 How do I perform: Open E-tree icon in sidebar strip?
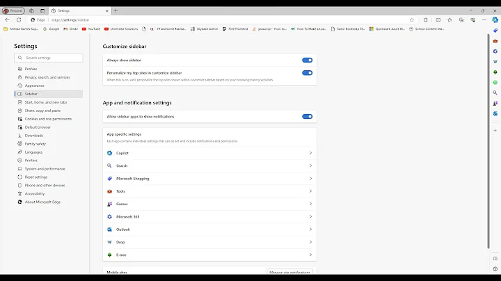point(495,72)
